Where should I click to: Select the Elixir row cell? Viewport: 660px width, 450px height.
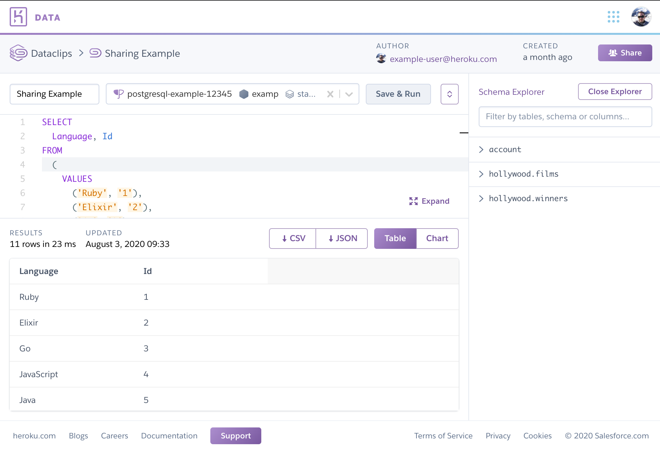(x=29, y=323)
